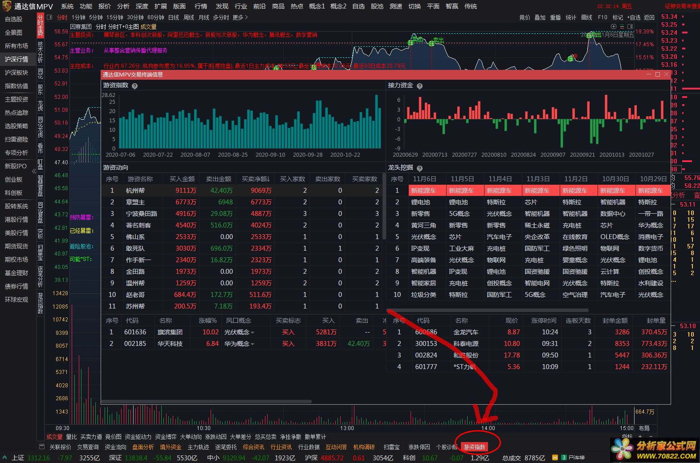700x463 pixels.
Task: Click the minus icon next to 指标
Action: (651, 437)
